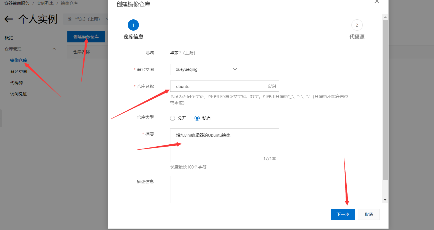
Task: Go to 命名空间 in the sidebar
Action: point(19,71)
